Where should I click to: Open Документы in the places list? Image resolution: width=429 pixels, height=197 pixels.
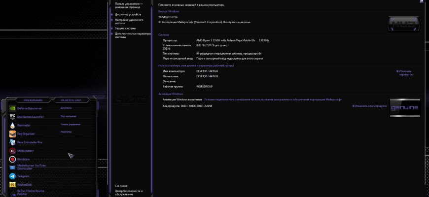[66, 108]
